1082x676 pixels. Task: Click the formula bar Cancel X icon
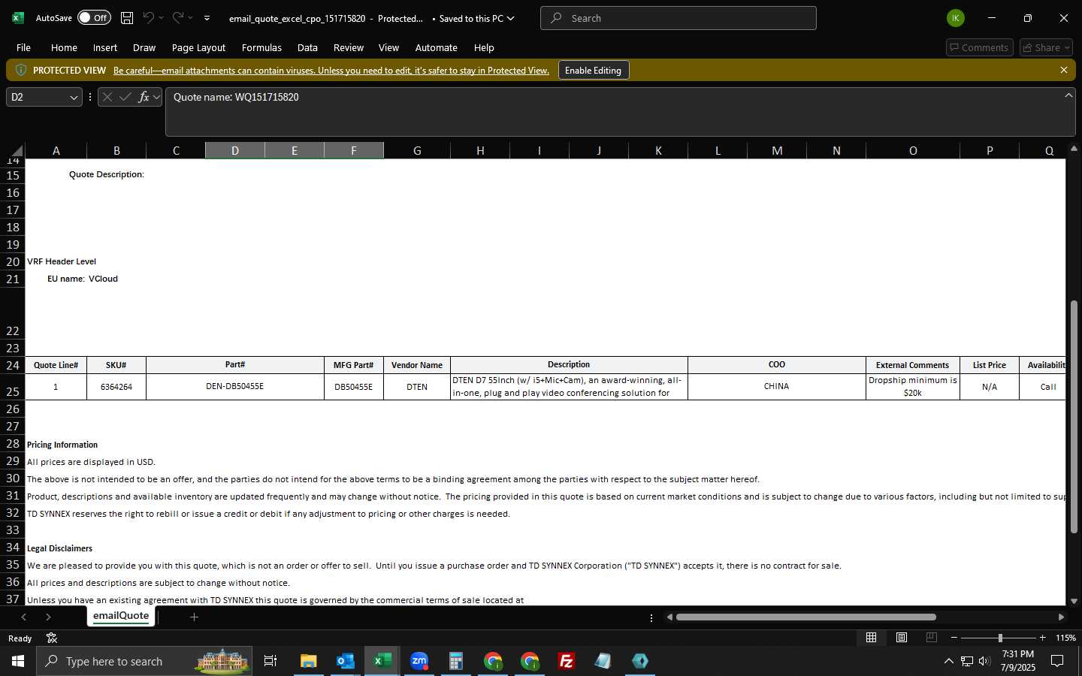[x=107, y=97]
